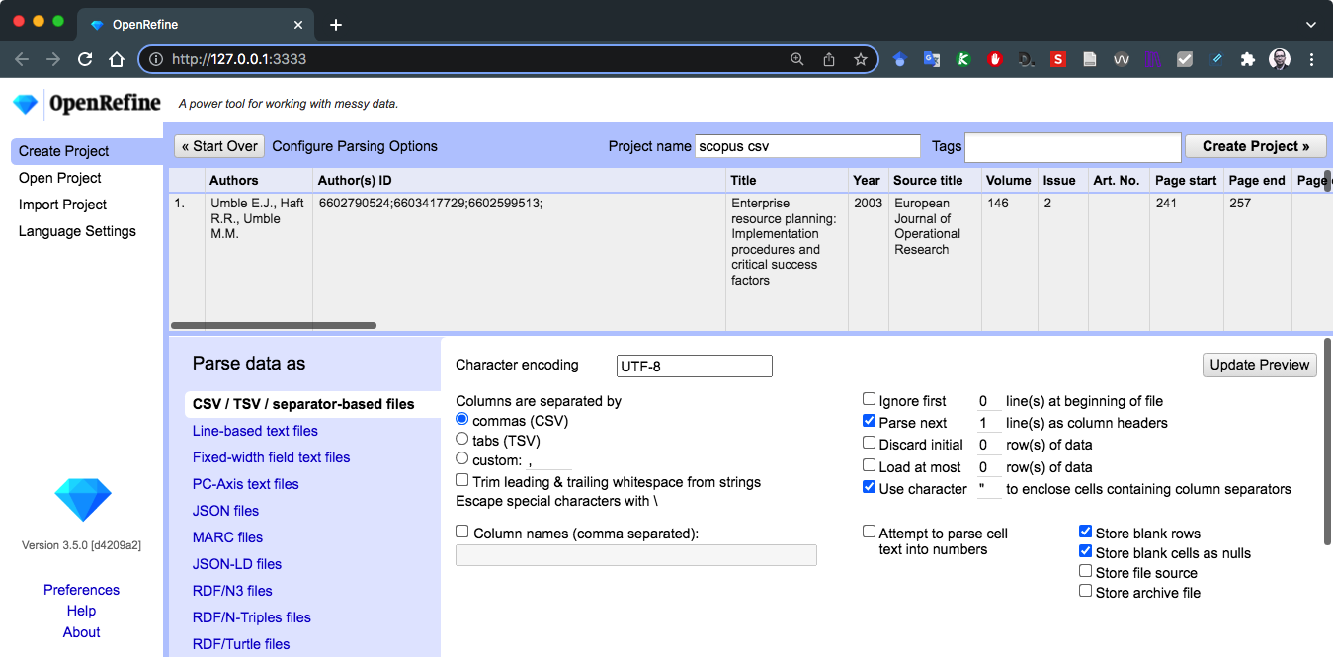Click the Tags input field
This screenshot has height=657, width=1333.
click(1072, 147)
